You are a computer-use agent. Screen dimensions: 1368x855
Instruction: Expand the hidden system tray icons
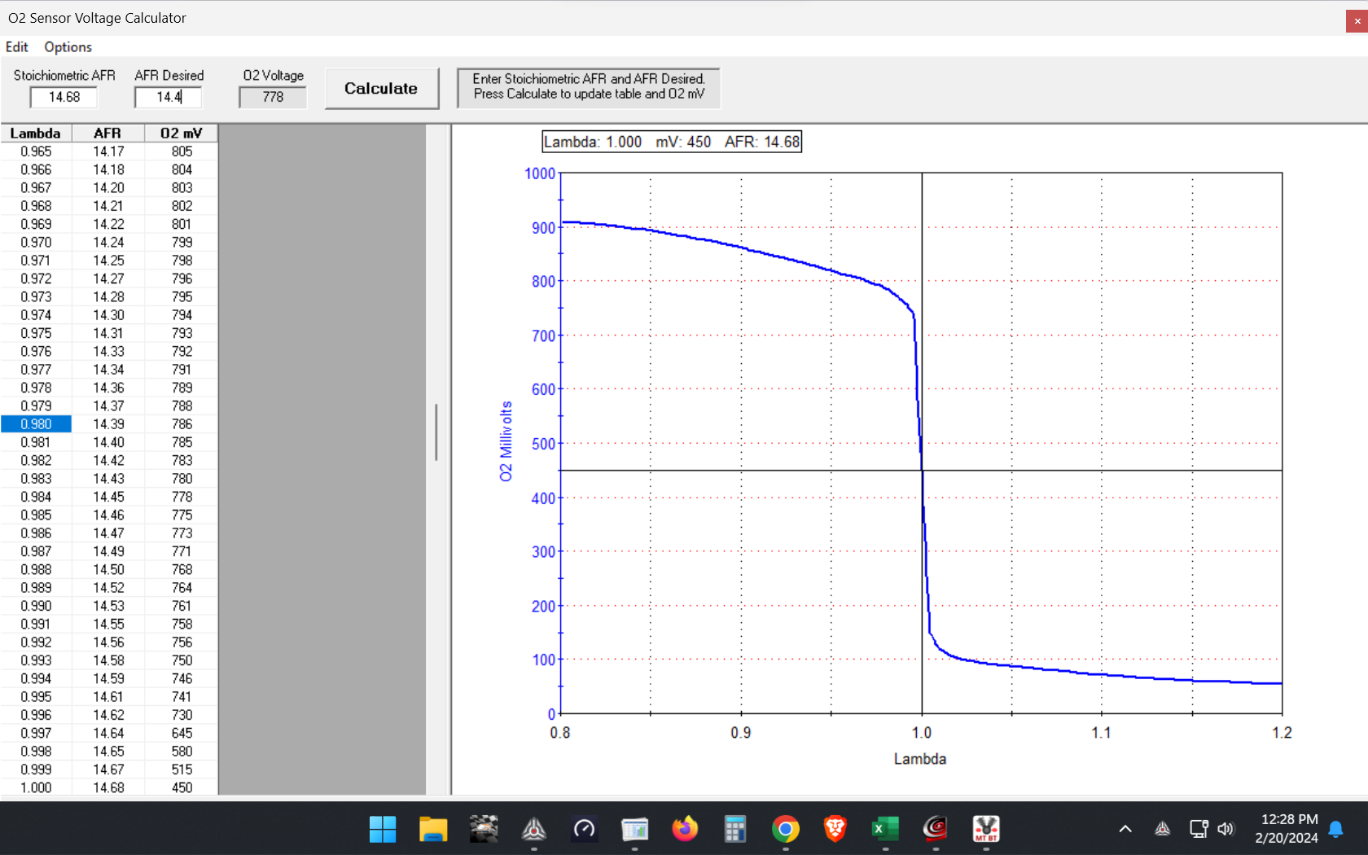[1125, 829]
